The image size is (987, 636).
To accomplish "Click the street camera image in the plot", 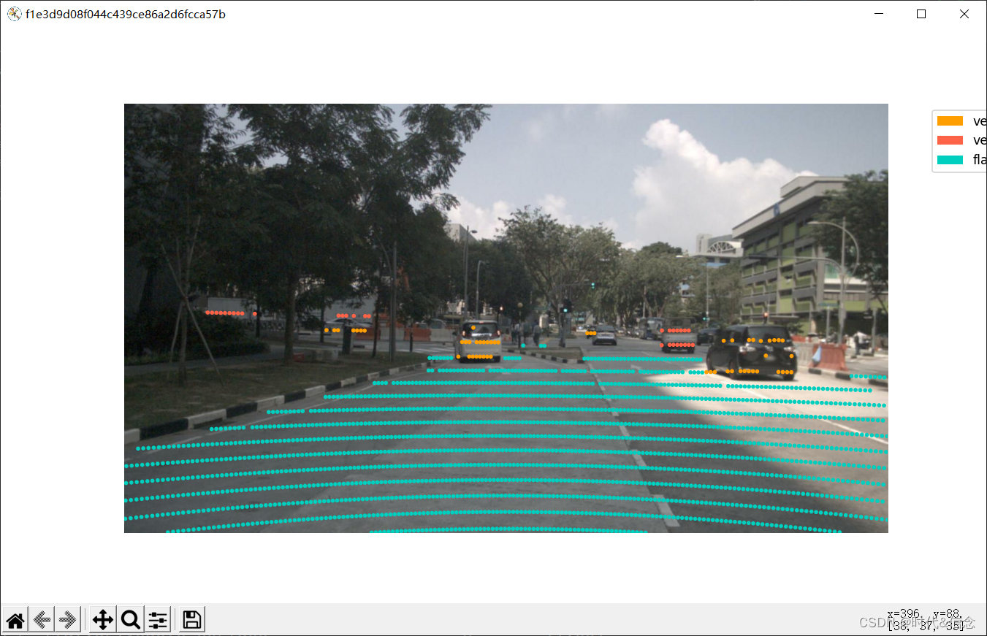I will (506, 318).
